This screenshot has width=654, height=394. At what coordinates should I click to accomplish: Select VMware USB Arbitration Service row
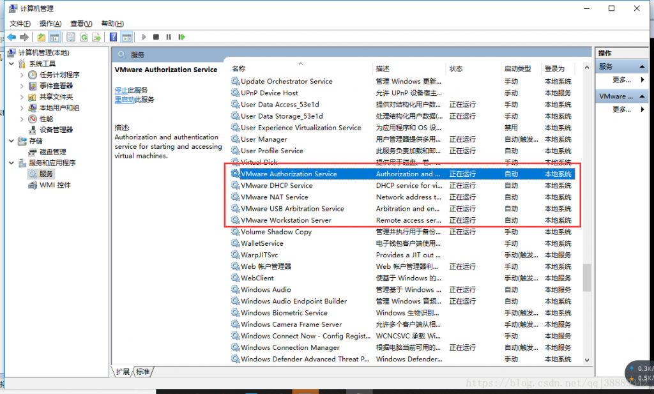[x=402, y=209]
